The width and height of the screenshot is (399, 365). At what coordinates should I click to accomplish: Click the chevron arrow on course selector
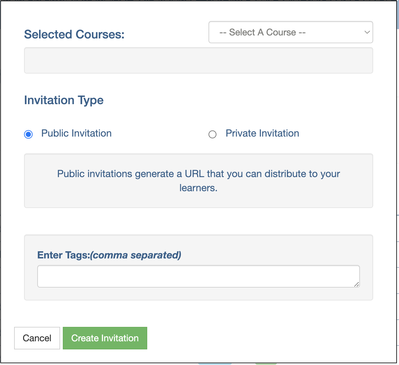tap(367, 32)
